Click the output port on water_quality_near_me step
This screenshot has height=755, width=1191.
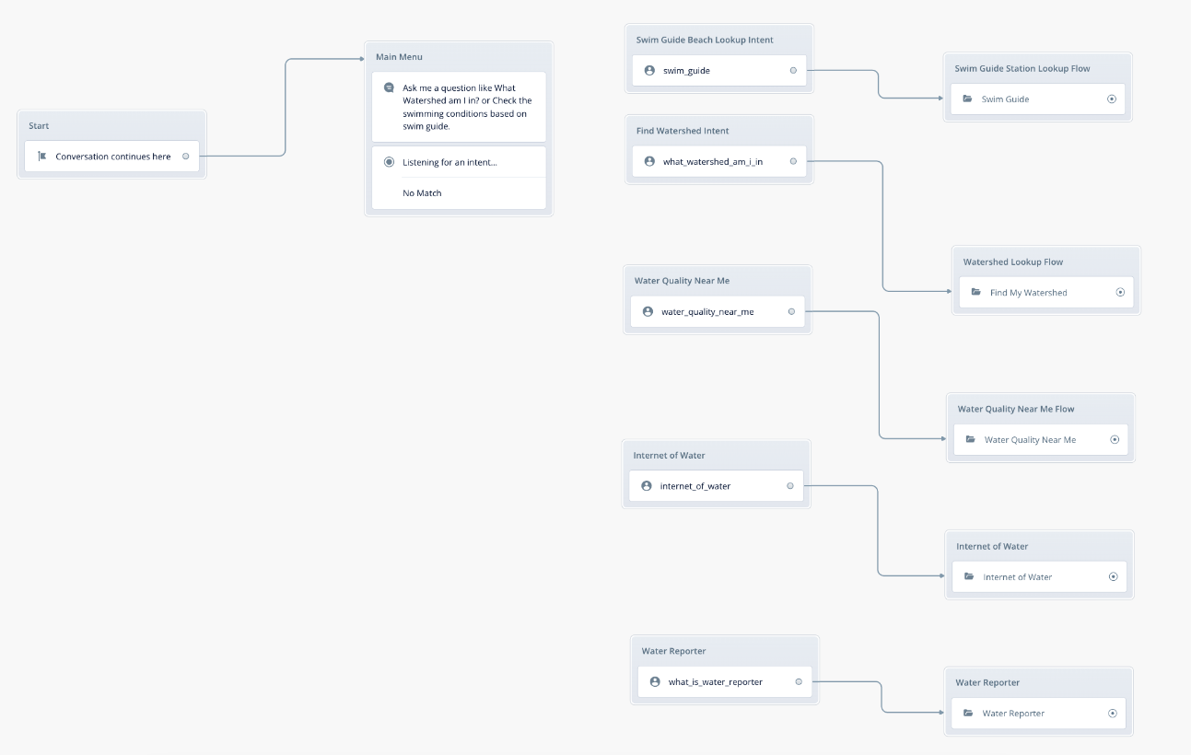pyautogui.click(x=791, y=312)
